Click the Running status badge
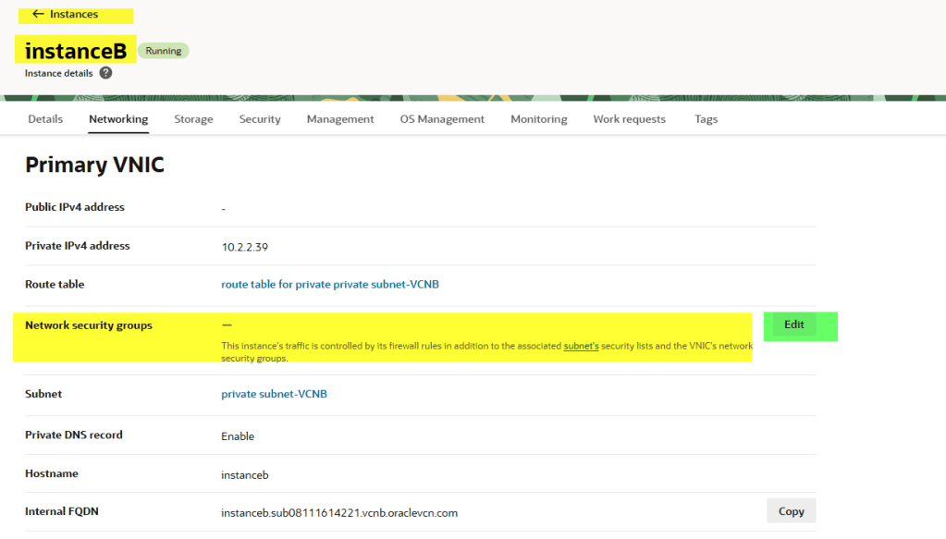Screen dimensions: 946x539 (x=163, y=51)
